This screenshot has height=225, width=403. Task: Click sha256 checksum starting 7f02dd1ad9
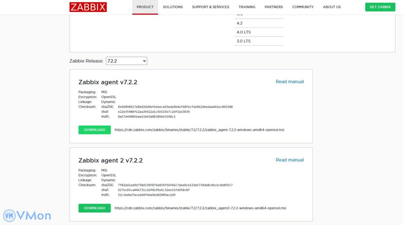175,185
